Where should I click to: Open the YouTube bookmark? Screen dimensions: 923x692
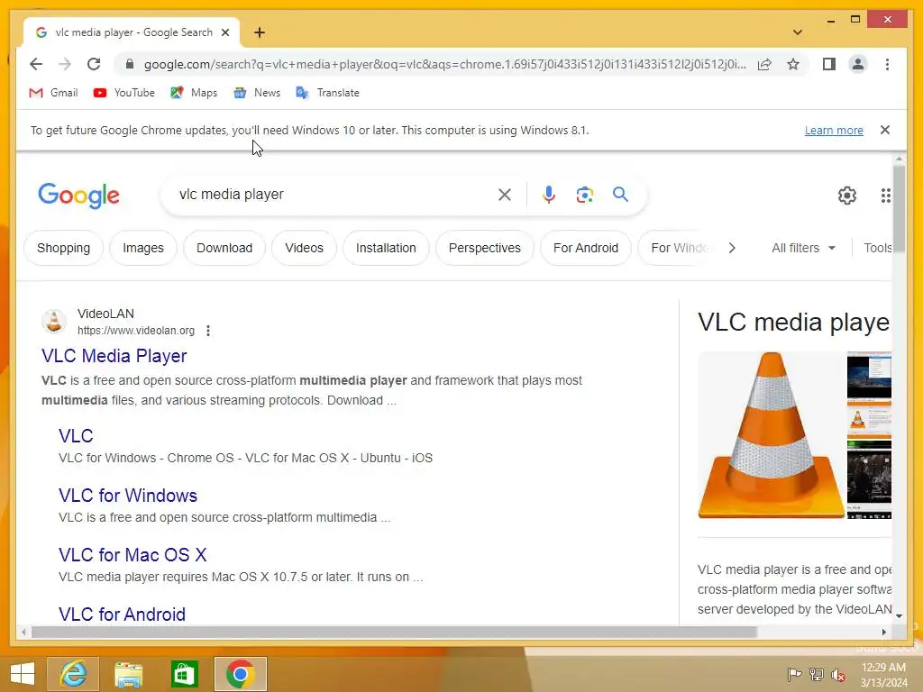124,93
